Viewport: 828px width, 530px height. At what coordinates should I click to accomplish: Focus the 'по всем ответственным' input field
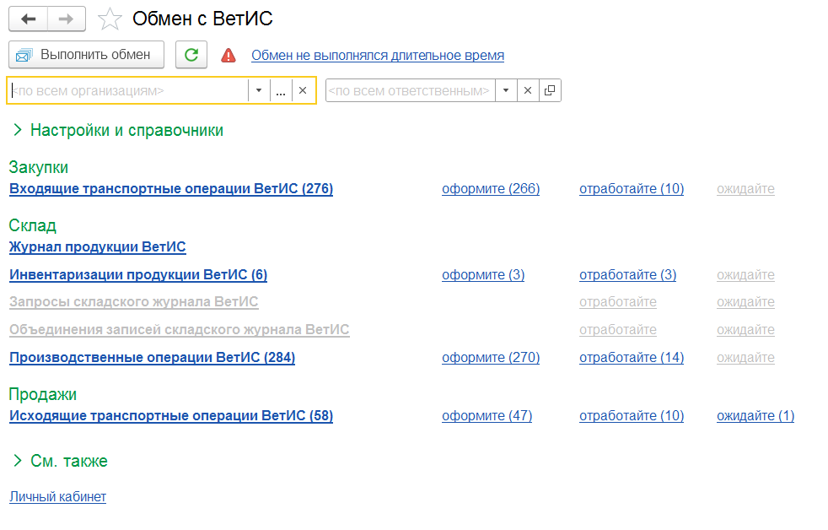click(x=411, y=90)
